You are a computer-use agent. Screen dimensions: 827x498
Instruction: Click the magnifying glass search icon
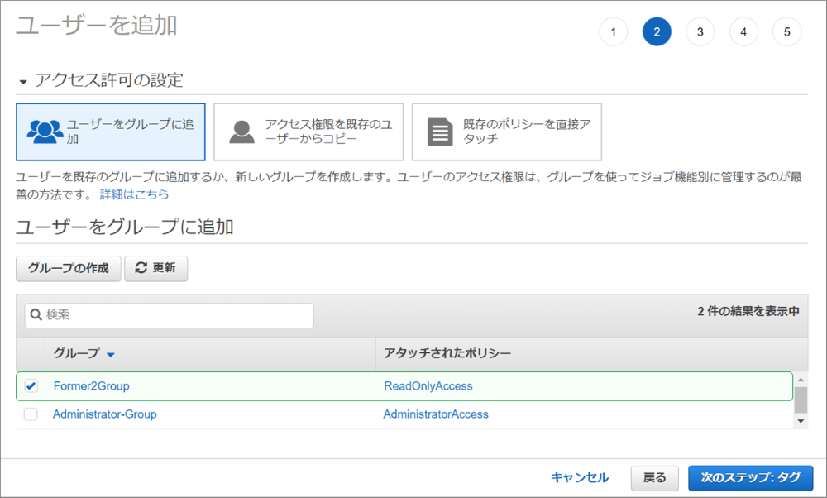point(36,315)
